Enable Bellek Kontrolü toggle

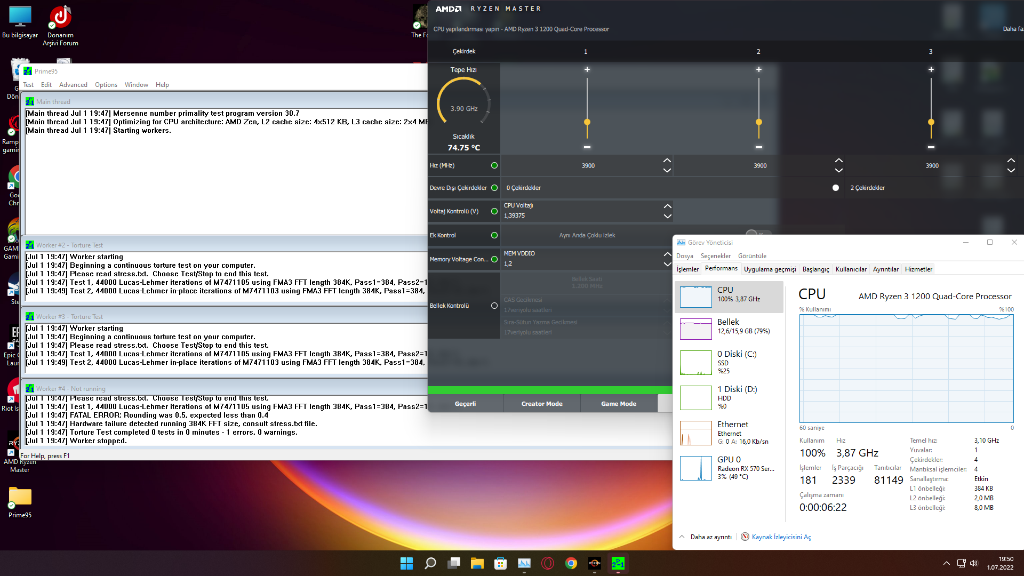click(x=494, y=306)
